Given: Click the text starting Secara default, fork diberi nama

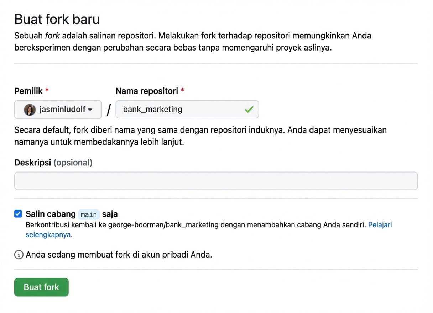Looking at the screenshot, I should click(x=200, y=136).
